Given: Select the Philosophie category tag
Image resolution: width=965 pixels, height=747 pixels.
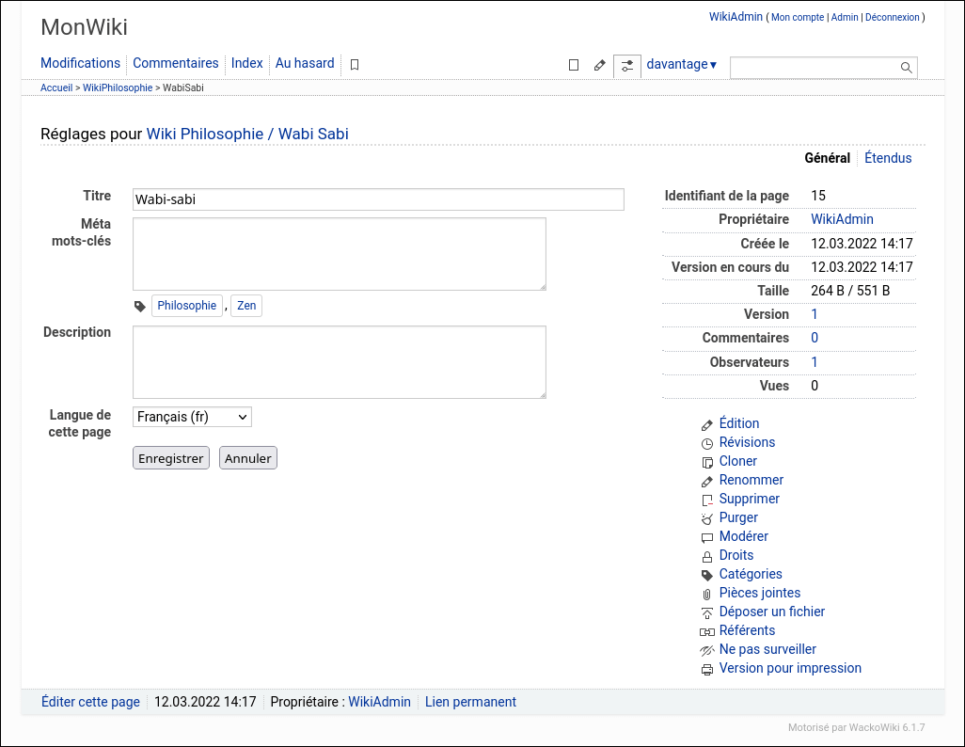Looking at the screenshot, I should point(186,306).
